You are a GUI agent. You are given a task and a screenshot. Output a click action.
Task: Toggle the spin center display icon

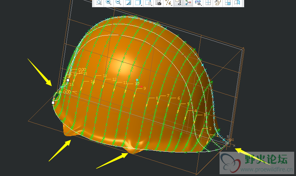tap(188, 3)
